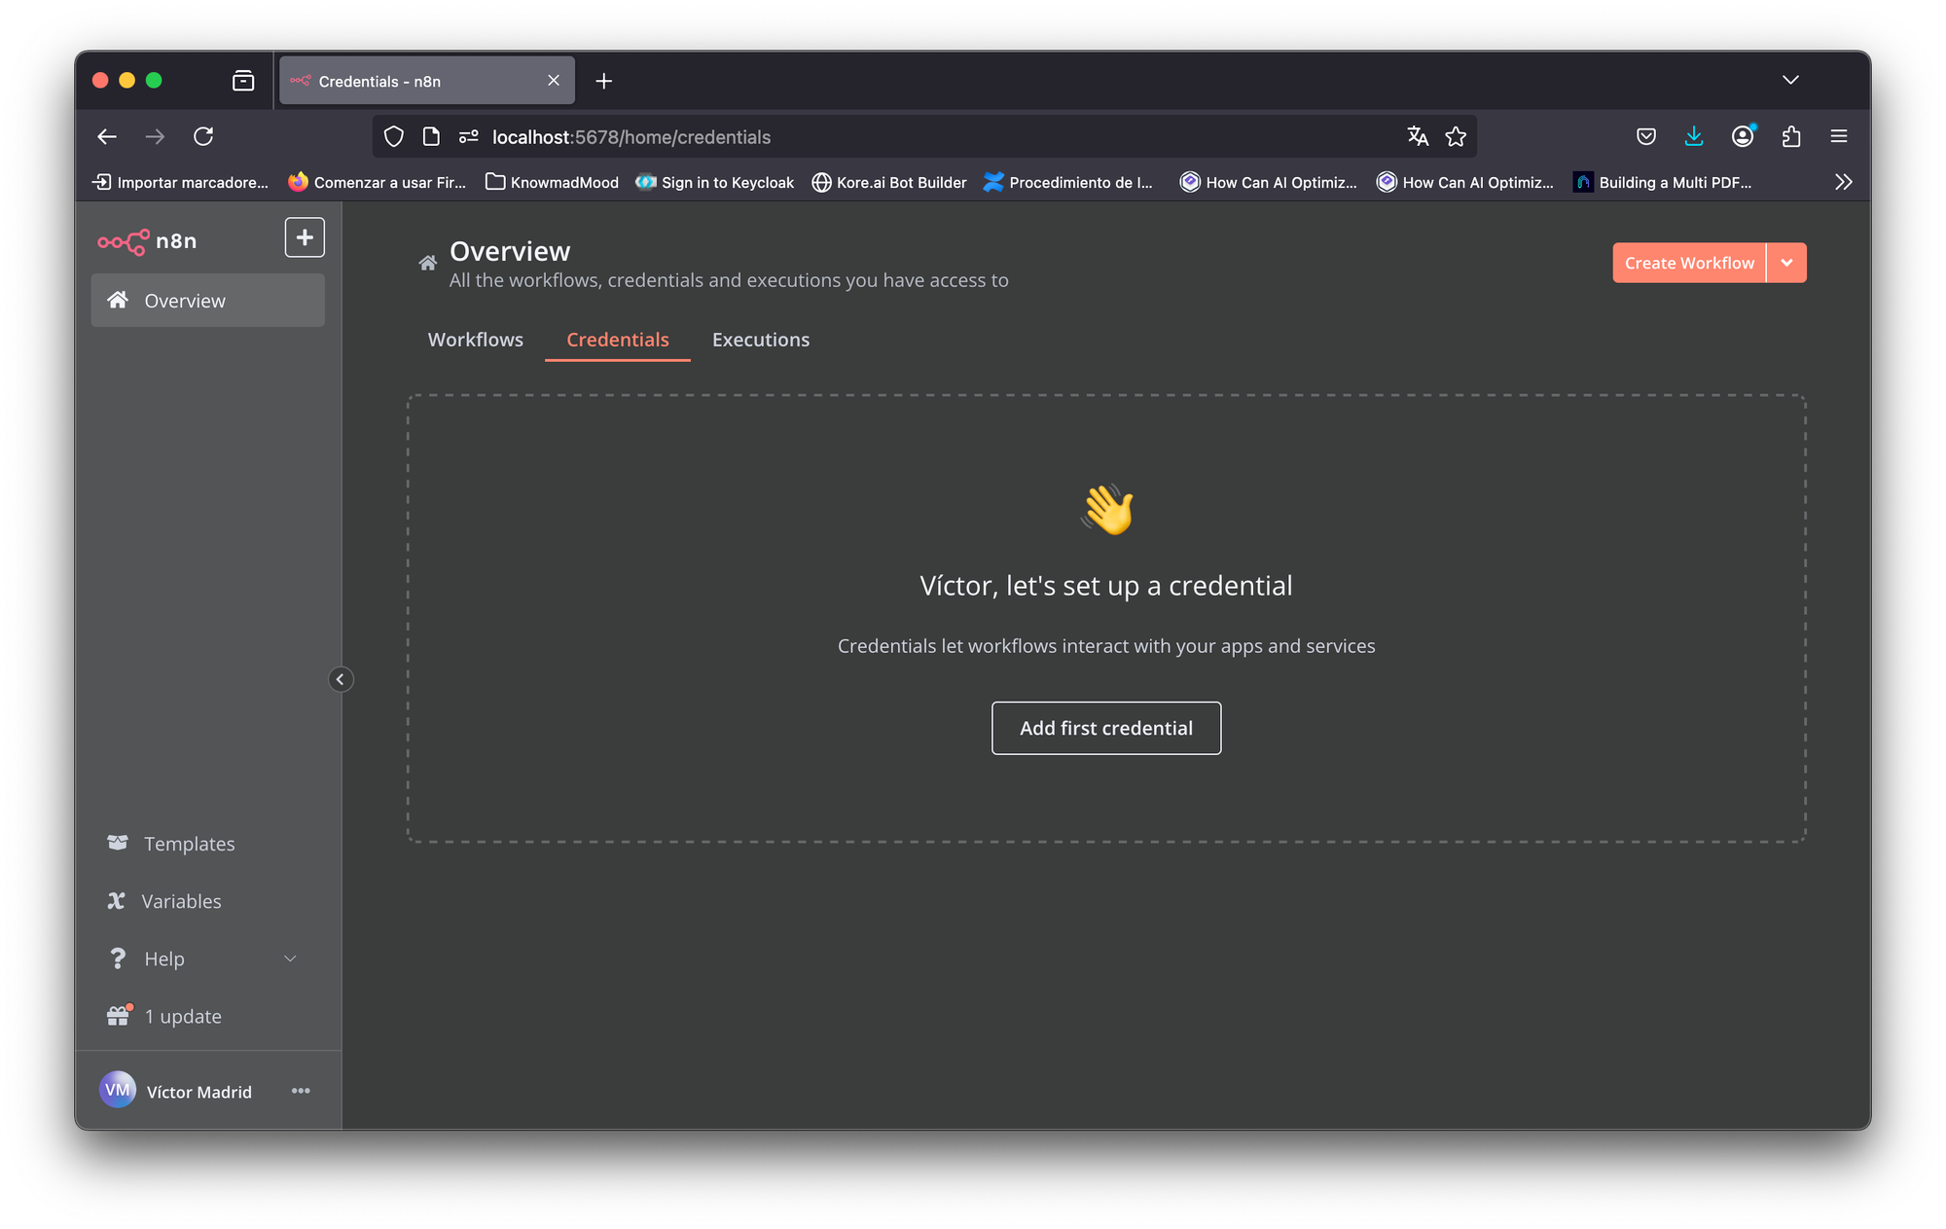
Task: Switch to the Executions tab
Action: [760, 340]
